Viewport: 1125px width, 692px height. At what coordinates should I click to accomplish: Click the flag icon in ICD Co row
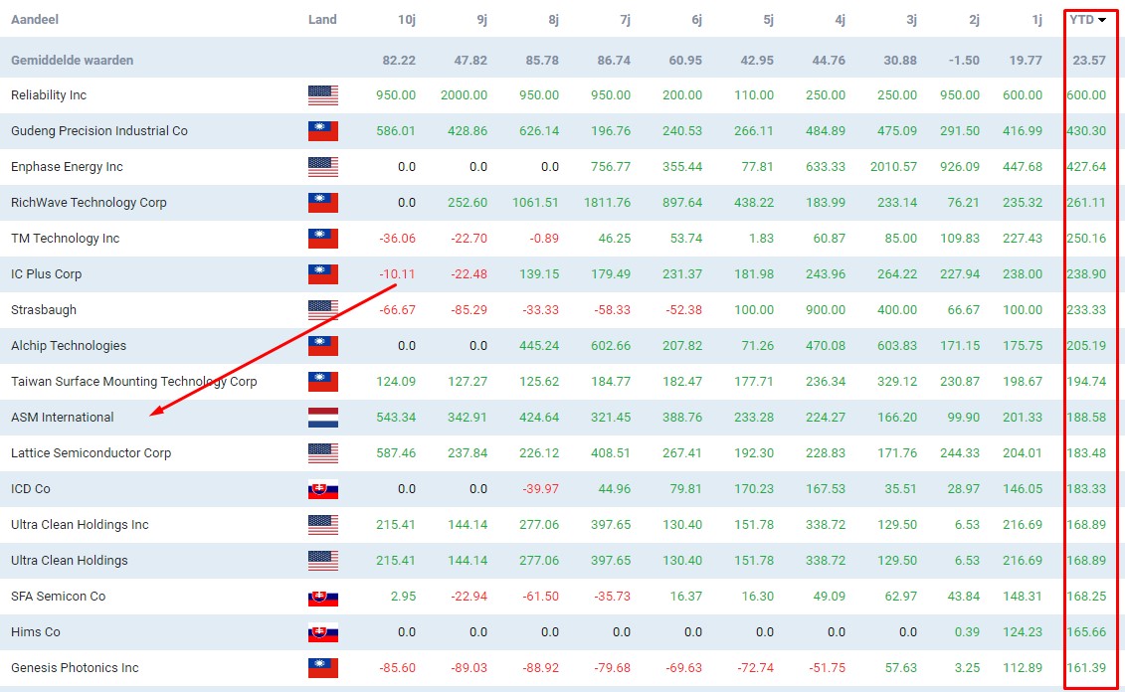(x=322, y=489)
